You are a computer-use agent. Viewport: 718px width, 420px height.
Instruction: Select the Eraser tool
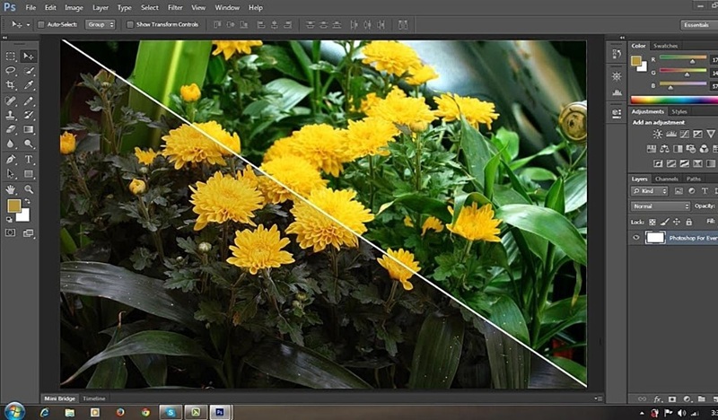10,129
